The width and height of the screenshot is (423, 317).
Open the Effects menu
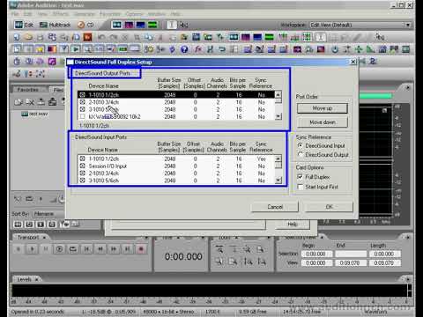(x=61, y=14)
